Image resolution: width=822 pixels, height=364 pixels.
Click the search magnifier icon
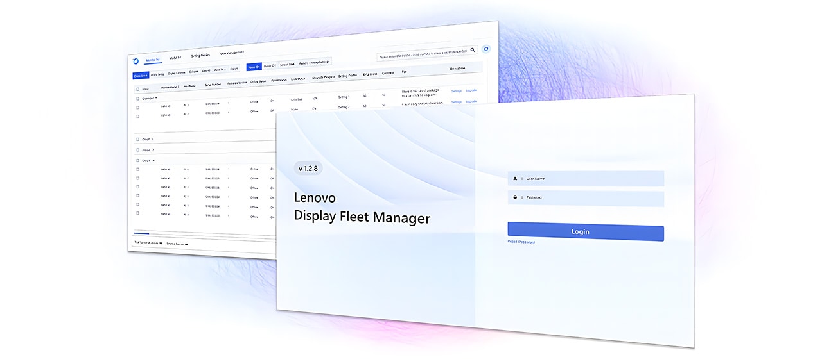click(473, 50)
